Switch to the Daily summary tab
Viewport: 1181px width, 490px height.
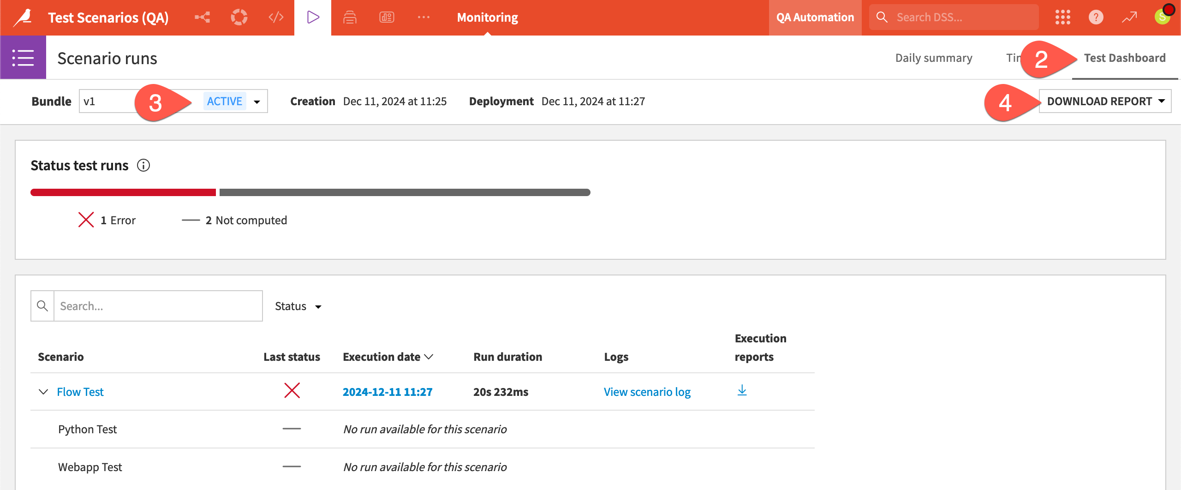(x=933, y=58)
